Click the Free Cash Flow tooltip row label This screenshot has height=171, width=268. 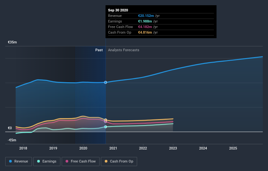click(120, 27)
